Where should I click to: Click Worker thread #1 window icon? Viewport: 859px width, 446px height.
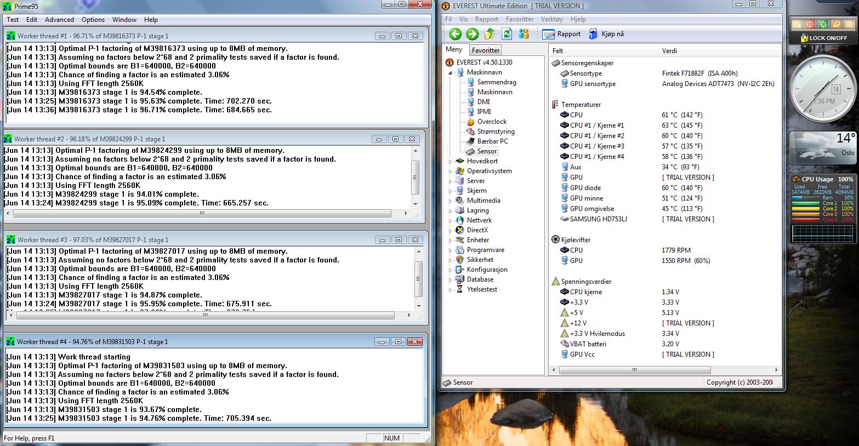[x=11, y=36]
